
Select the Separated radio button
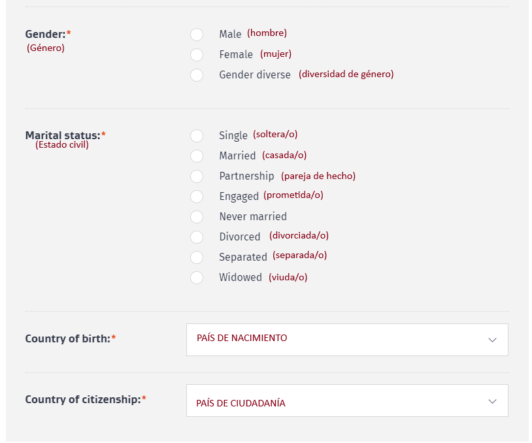197,257
